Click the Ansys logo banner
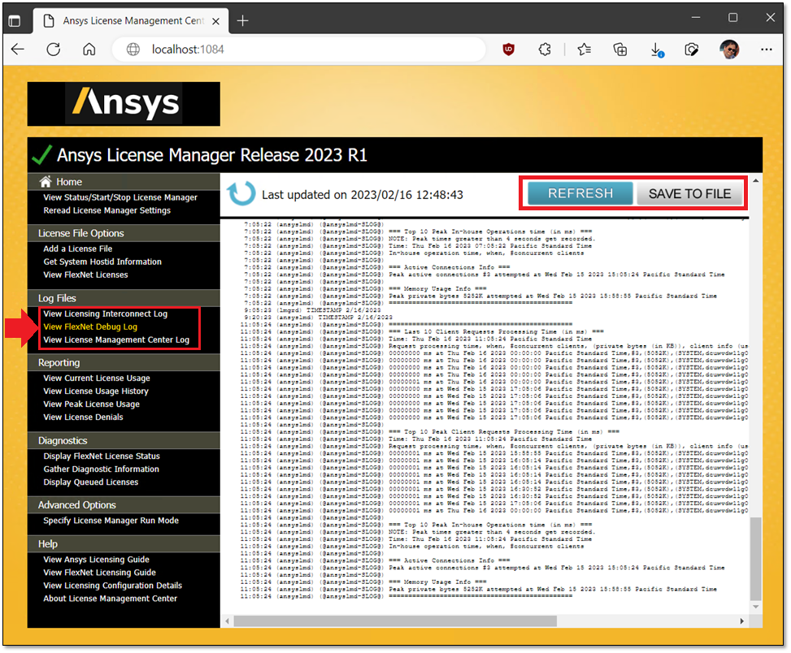Screen dimensions: 791x653 pos(124,104)
